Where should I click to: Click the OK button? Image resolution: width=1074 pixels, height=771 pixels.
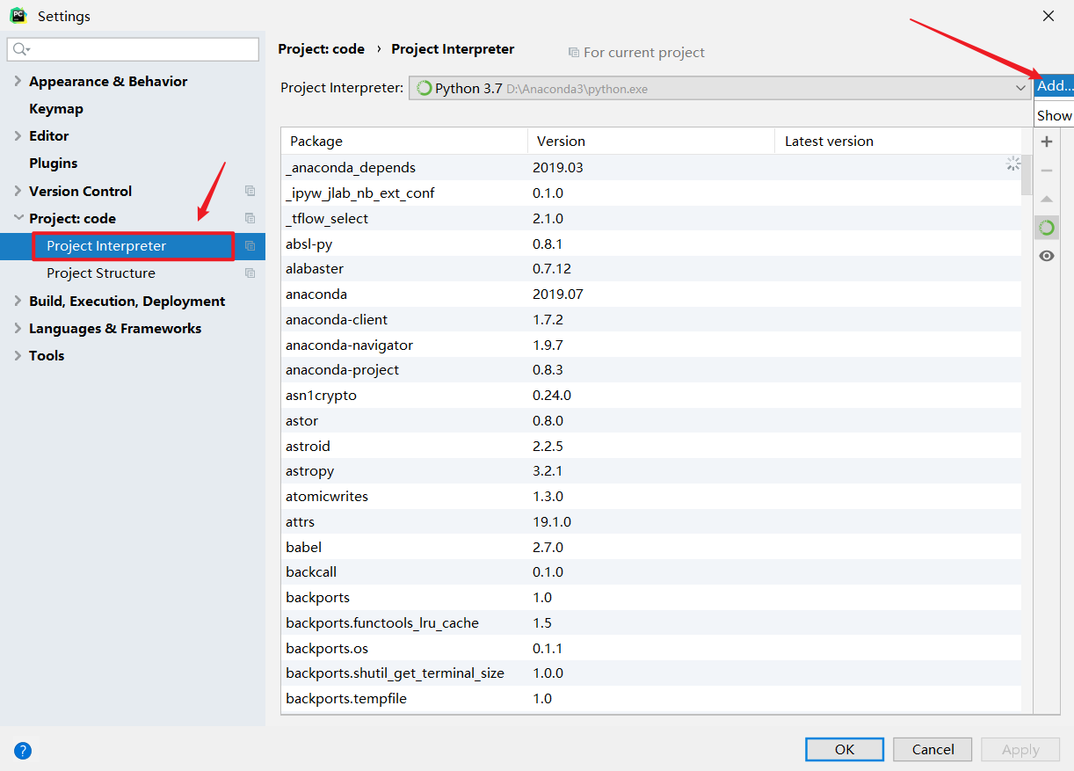point(845,749)
